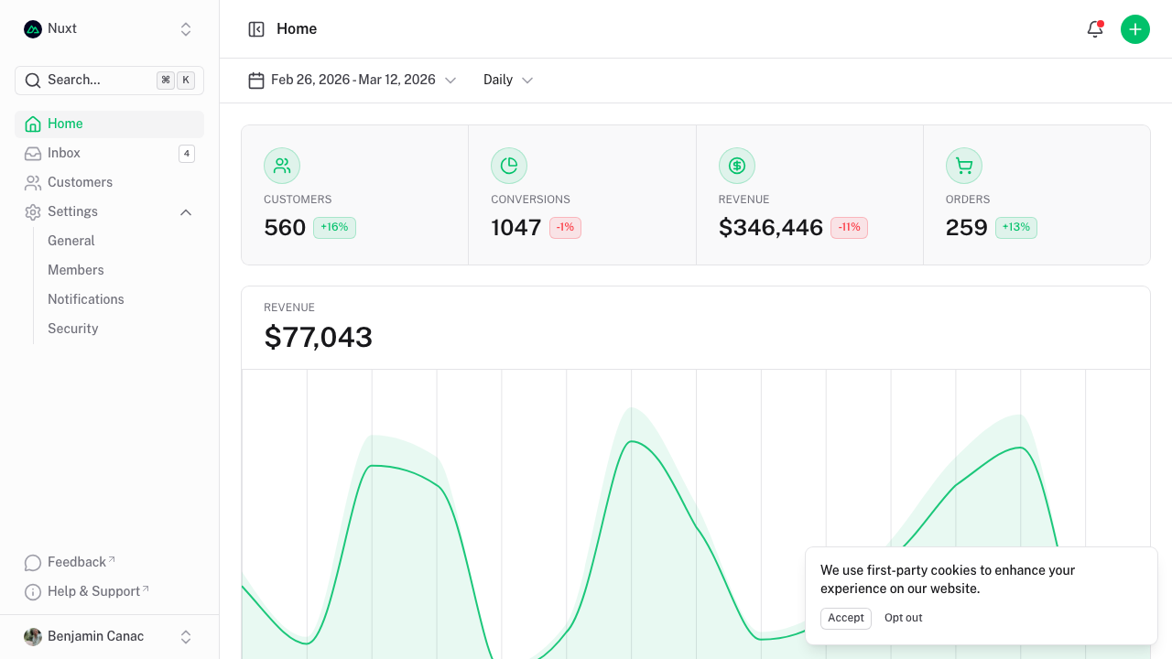The image size is (1172, 659).
Task: Open the Benjamin Canac account menu
Action: click(95, 636)
